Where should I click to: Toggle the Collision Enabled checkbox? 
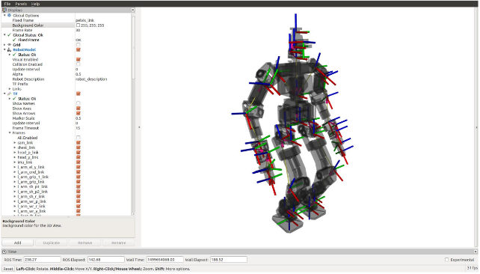tap(79, 64)
